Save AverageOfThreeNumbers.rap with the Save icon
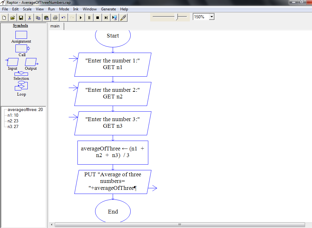 click(21, 17)
